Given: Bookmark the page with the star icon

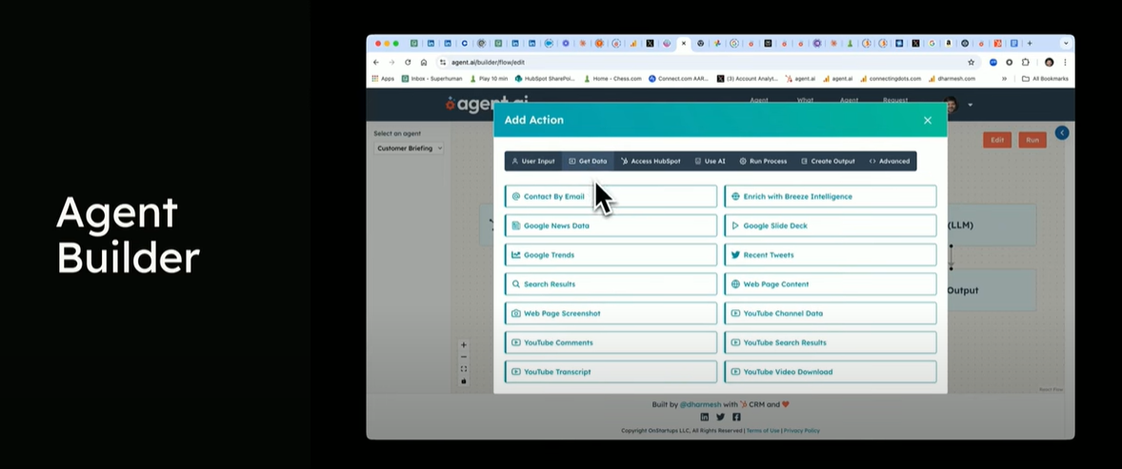Looking at the screenshot, I should coord(972,62).
